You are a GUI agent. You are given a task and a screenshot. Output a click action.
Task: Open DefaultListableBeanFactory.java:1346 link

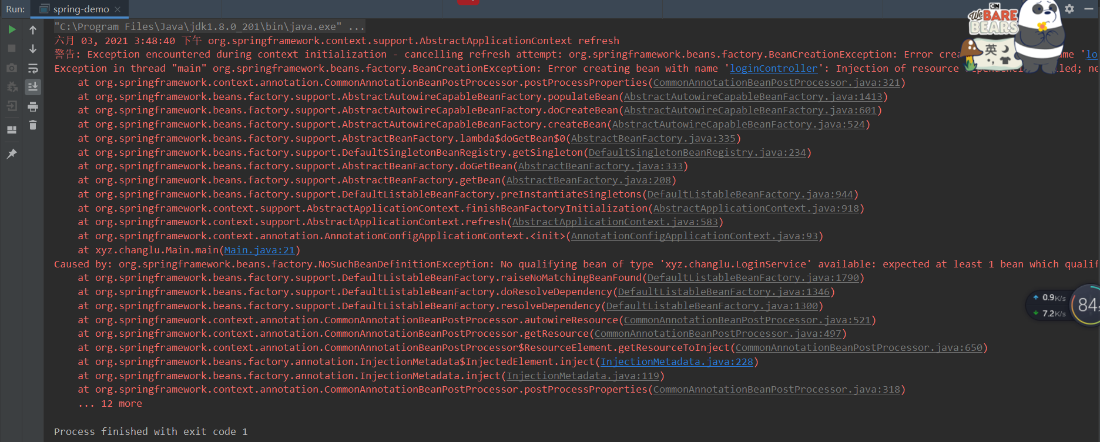pyautogui.click(x=723, y=292)
